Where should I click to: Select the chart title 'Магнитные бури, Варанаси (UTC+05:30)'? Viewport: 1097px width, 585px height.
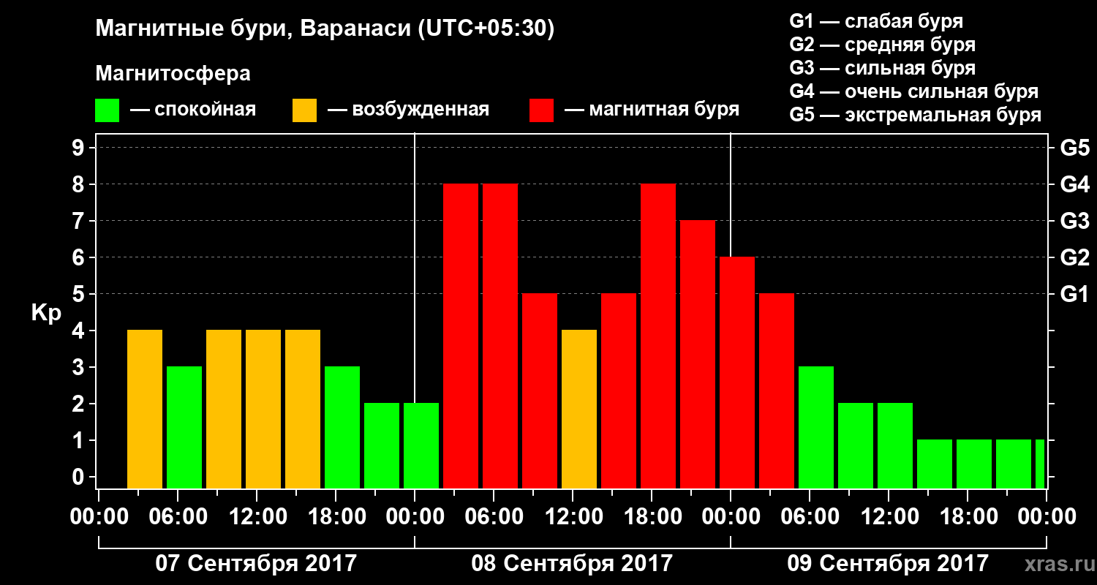pyautogui.click(x=325, y=29)
